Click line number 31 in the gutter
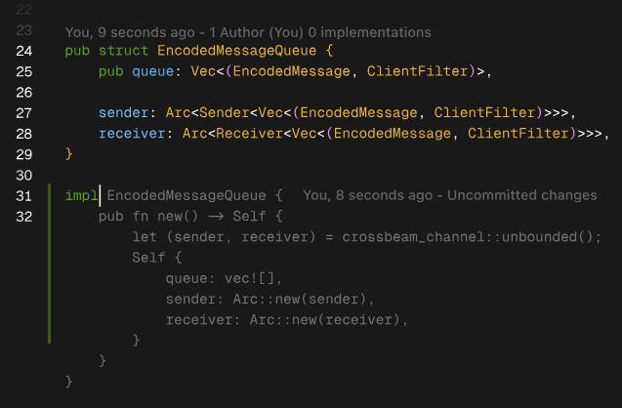The height and width of the screenshot is (408, 622). coord(25,195)
